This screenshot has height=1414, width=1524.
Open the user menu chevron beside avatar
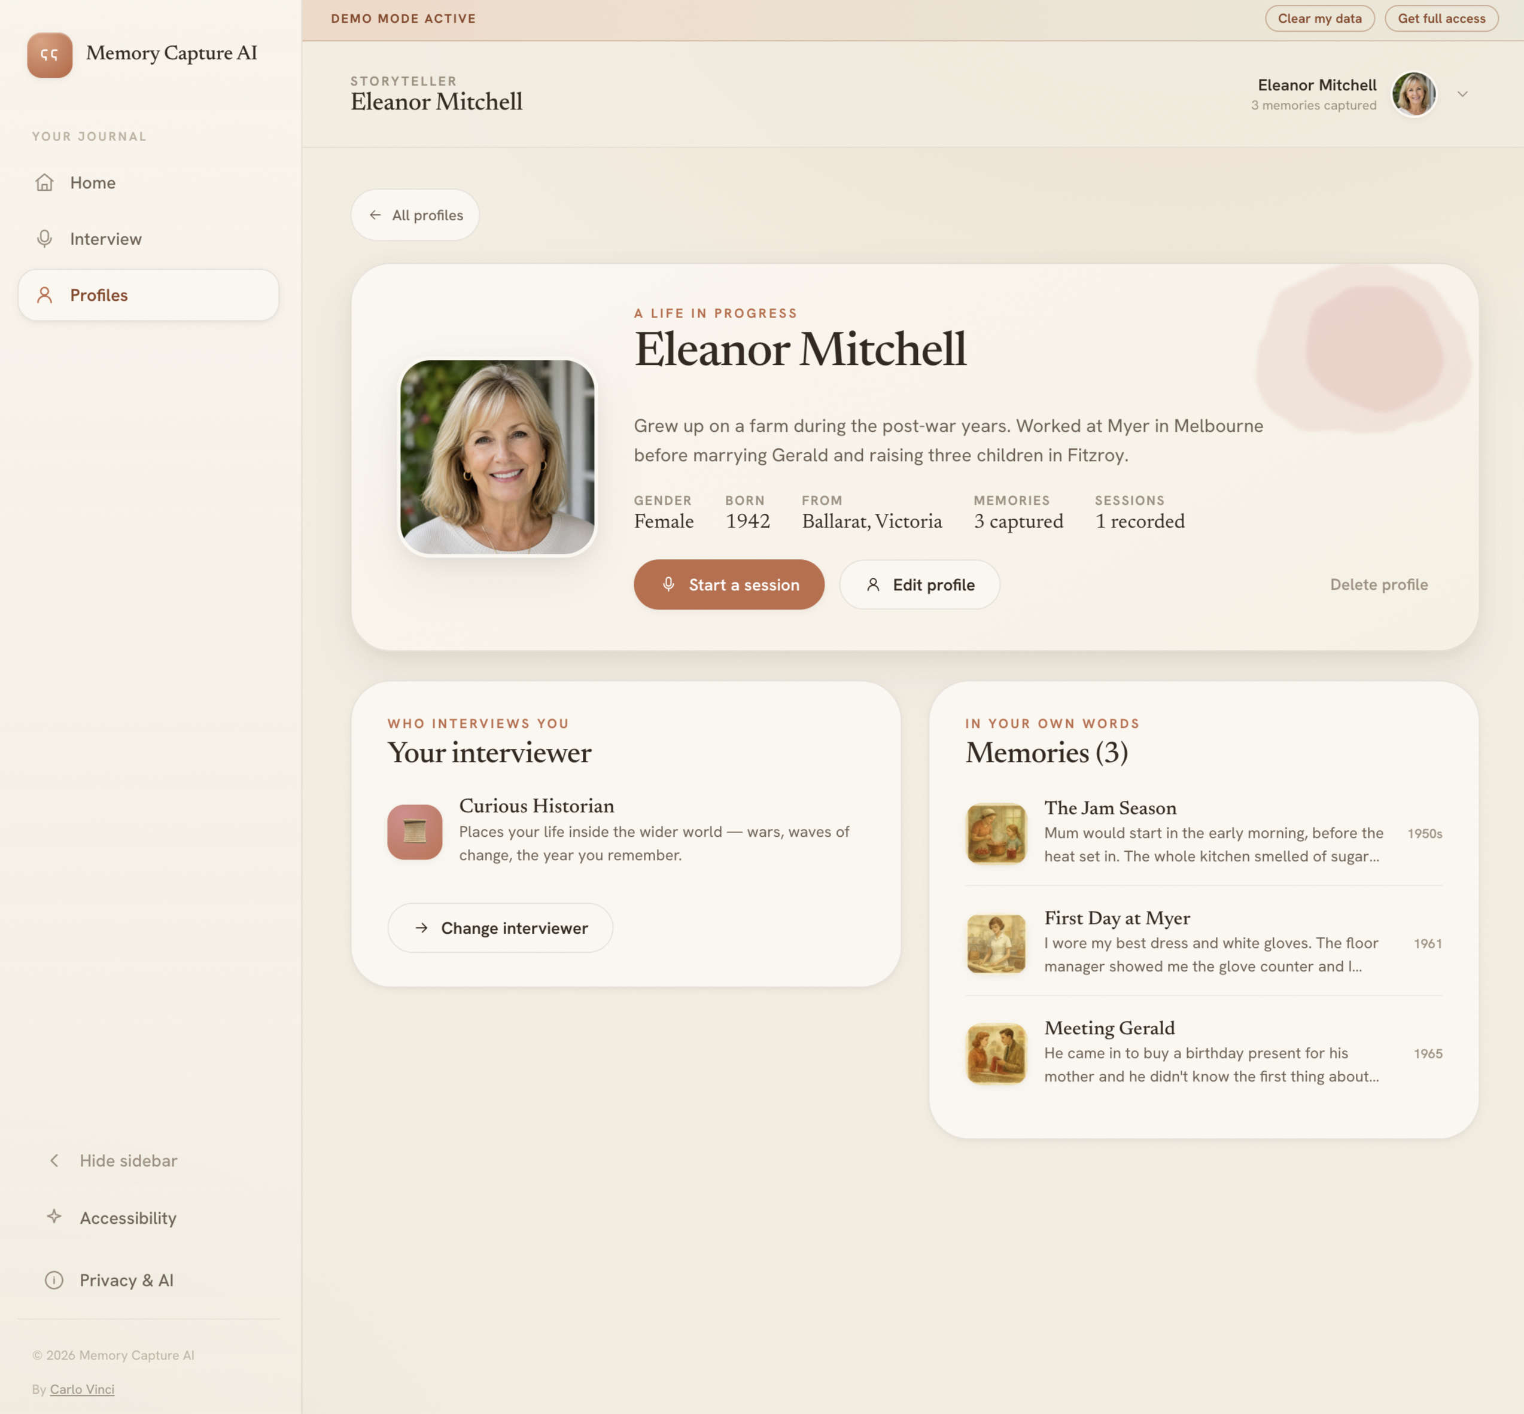[x=1462, y=94]
